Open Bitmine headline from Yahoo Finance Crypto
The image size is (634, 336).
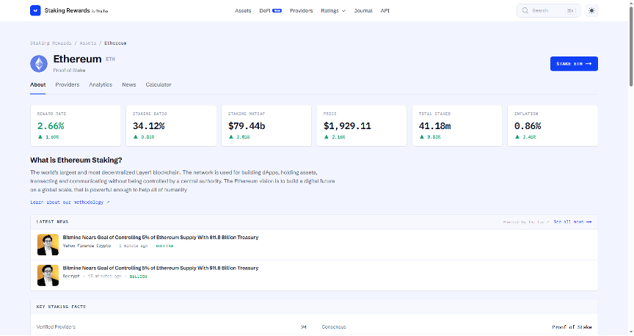161,238
